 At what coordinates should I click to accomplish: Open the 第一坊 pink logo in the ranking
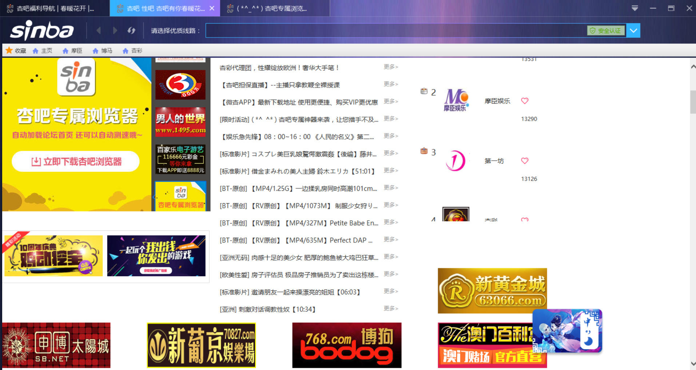[456, 160]
